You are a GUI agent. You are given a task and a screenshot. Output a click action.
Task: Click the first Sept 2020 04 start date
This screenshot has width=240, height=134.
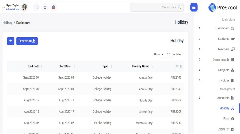(x=66, y=77)
